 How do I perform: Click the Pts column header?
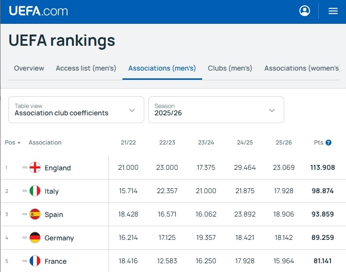319,143
